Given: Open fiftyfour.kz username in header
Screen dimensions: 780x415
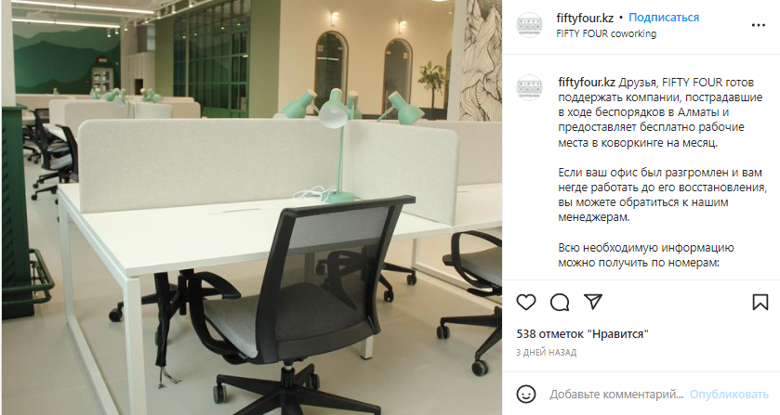Looking at the screenshot, I should (x=585, y=18).
